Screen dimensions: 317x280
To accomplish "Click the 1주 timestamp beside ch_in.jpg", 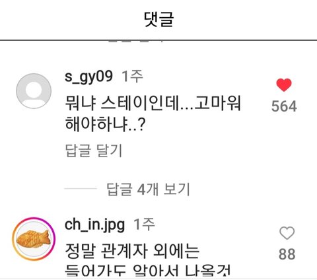I will click(145, 225).
